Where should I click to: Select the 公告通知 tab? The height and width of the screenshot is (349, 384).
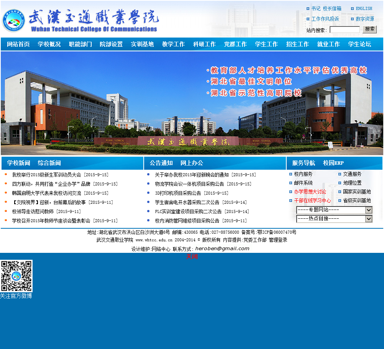coord(161,163)
